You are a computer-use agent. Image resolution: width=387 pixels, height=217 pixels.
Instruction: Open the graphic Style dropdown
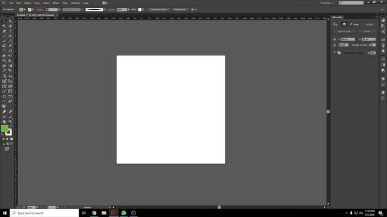click(143, 10)
